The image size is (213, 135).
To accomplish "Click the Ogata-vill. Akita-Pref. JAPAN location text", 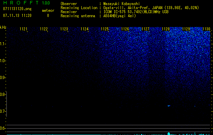I will click(151, 8).
